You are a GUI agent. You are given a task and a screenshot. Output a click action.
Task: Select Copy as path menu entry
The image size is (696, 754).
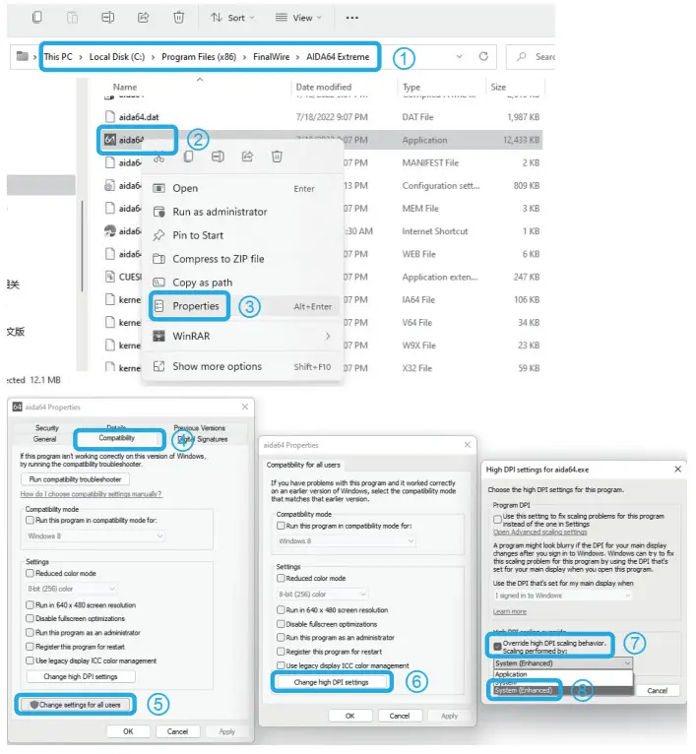242,283
